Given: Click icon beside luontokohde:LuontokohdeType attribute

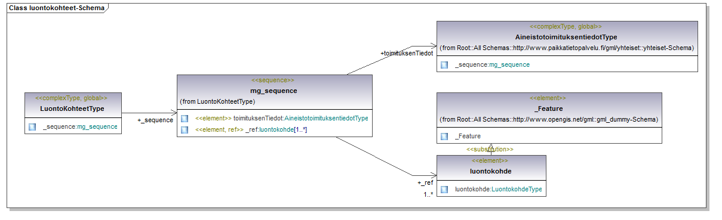Looking at the screenshot, I should point(444,190).
